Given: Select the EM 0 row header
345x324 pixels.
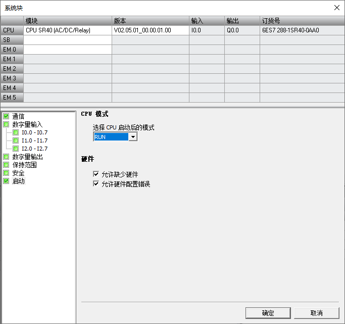Looking at the screenshot, I should pos(12,50).
